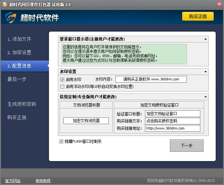This screenshot has height=185, width=224.
Task: Enable the 启用水印 checkbox
Action: 62,79
